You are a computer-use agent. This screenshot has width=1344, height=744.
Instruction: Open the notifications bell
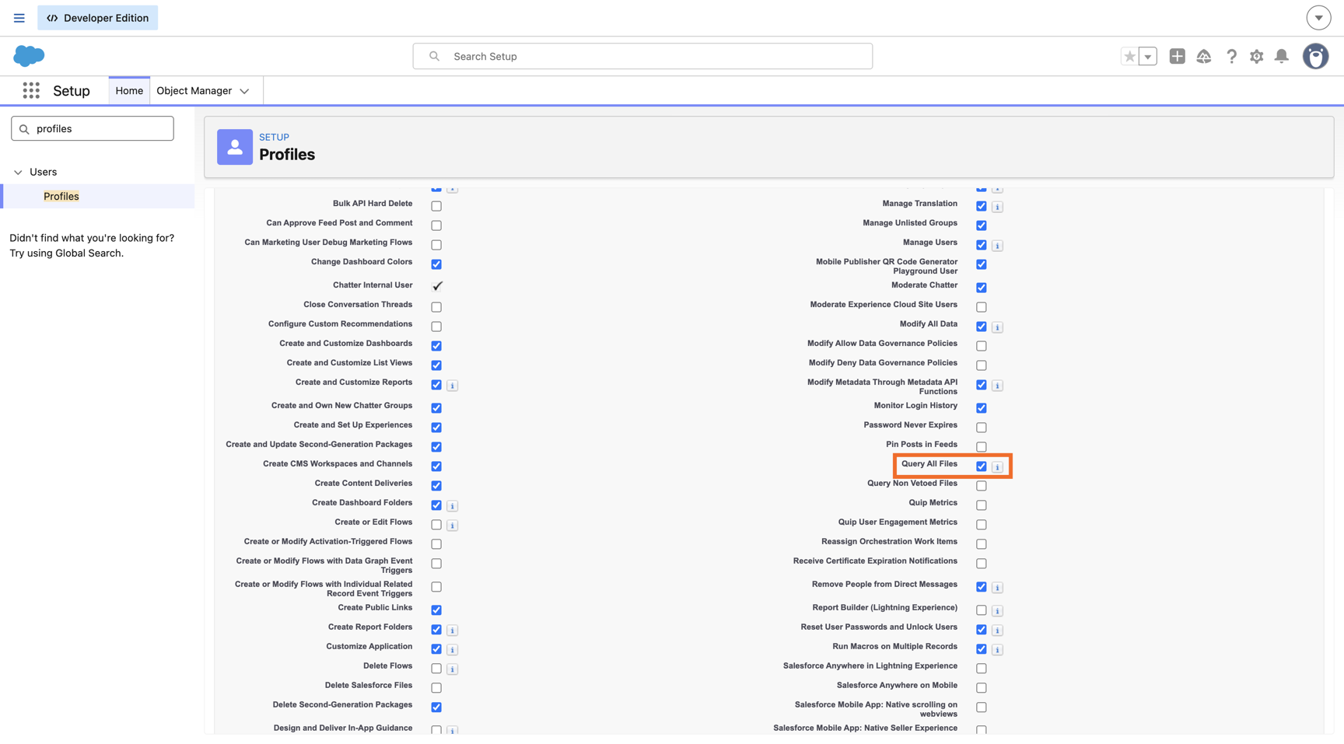(1281, 56)
